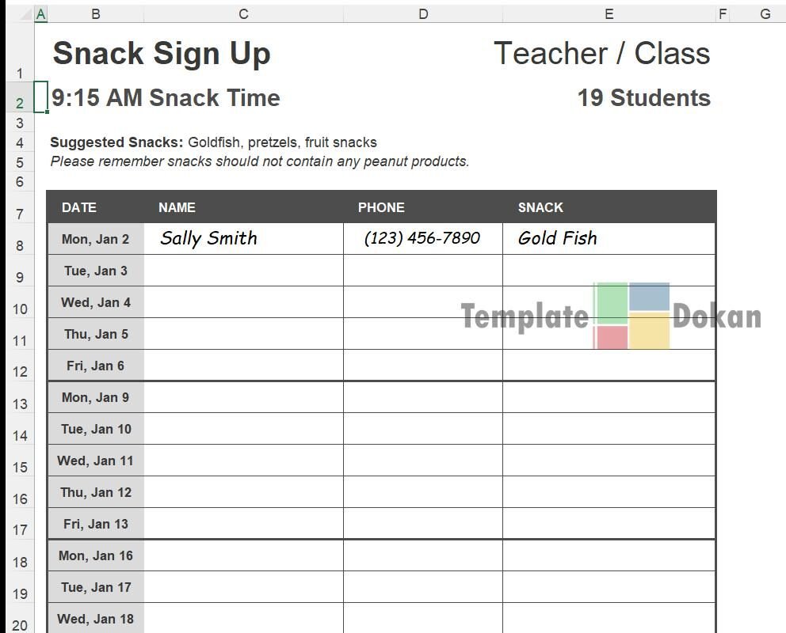Select column E header
Image resolution: width=786 pixels, height=633 pixels.
coord(609,14)
